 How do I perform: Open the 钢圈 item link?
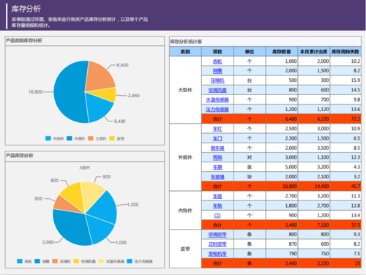tap(217, 71)
